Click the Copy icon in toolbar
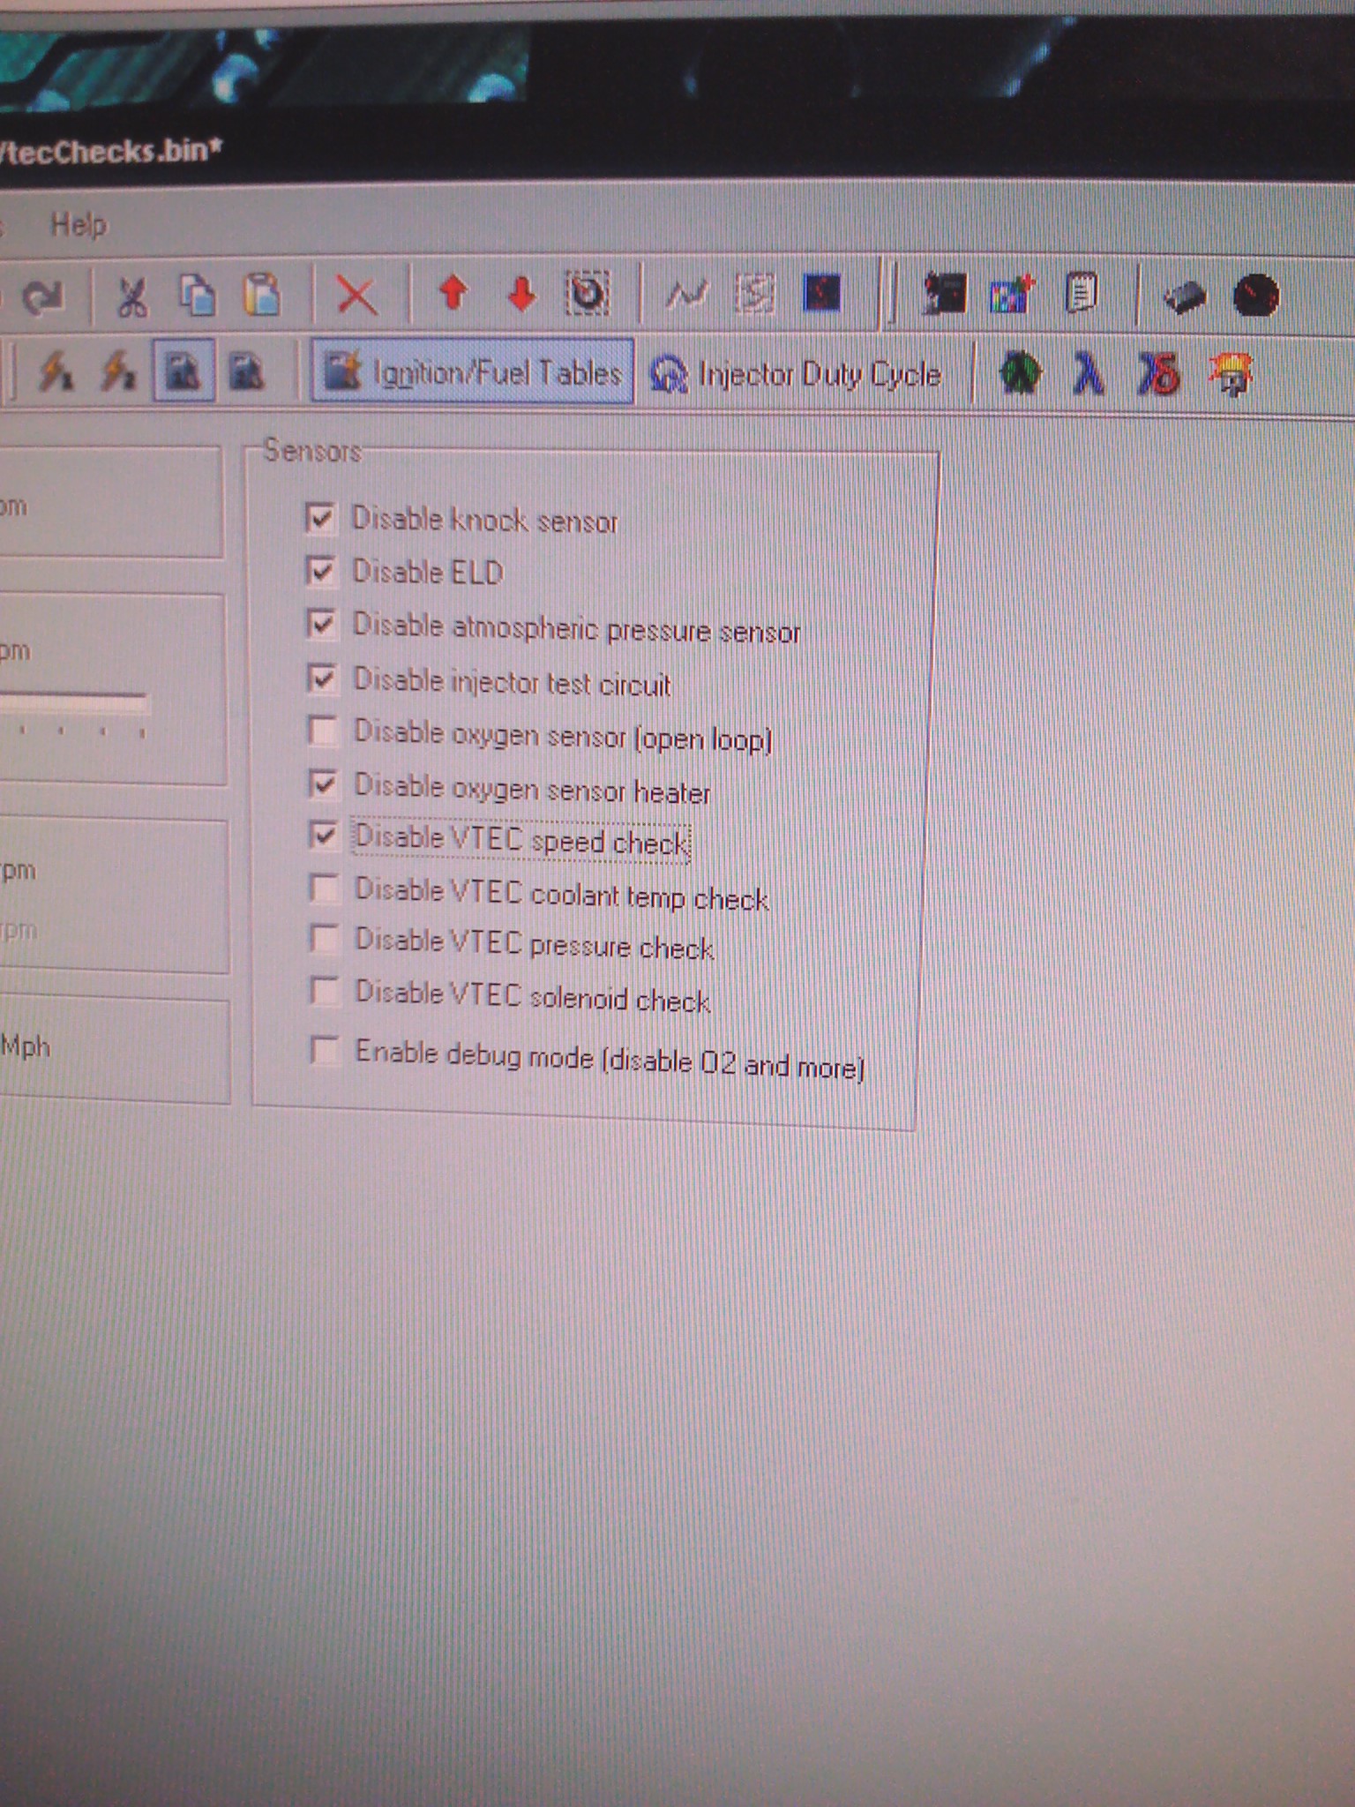 (197, 295)
